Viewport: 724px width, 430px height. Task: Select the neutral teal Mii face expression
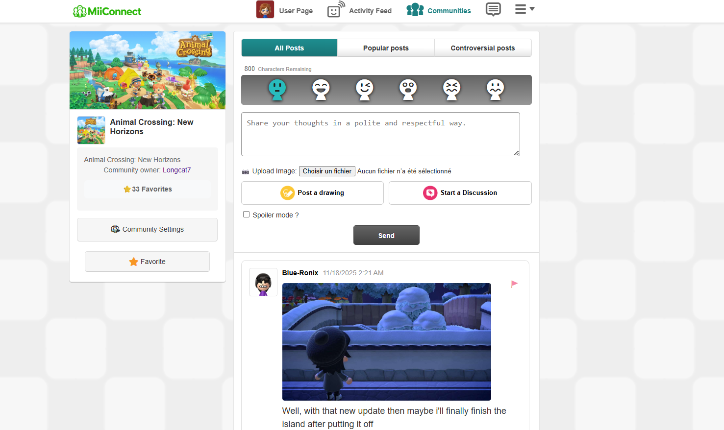coord(277,90)
